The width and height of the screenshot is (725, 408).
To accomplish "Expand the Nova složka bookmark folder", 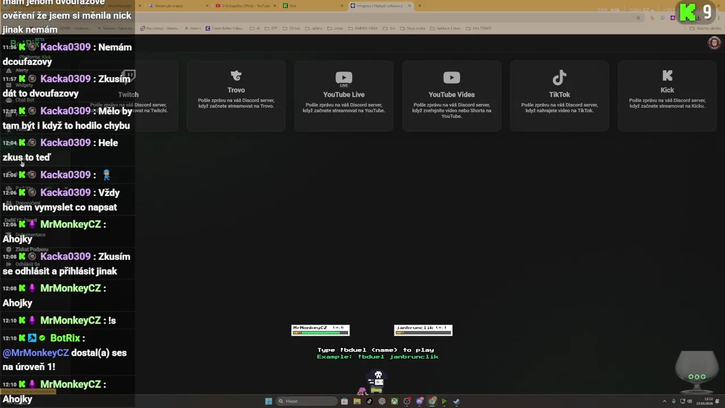I will (412, 28).
